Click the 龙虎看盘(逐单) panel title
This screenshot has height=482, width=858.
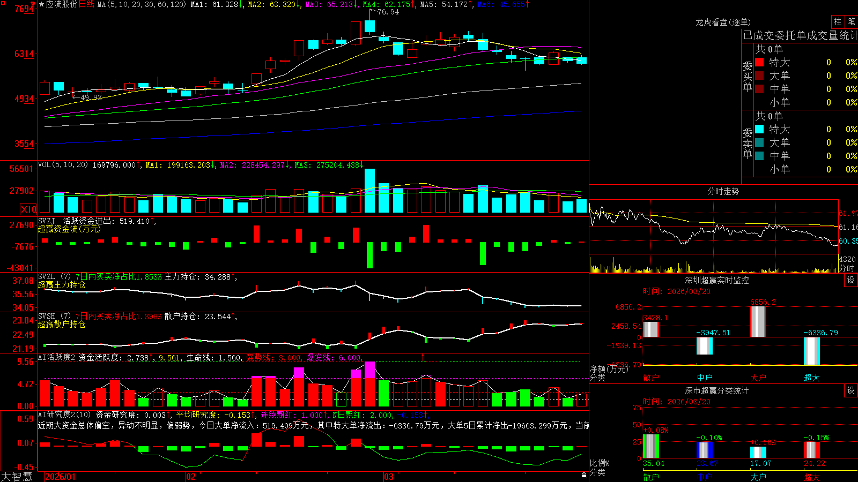pyautogui.click(x=723, y=22)
